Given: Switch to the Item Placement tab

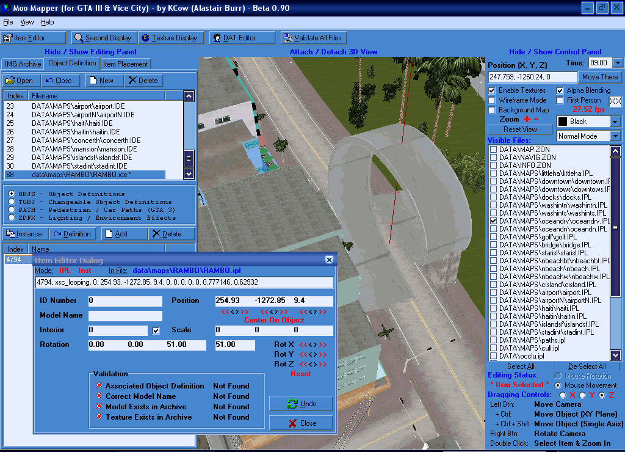Looking at the screenshot, I should click(125, 64).
